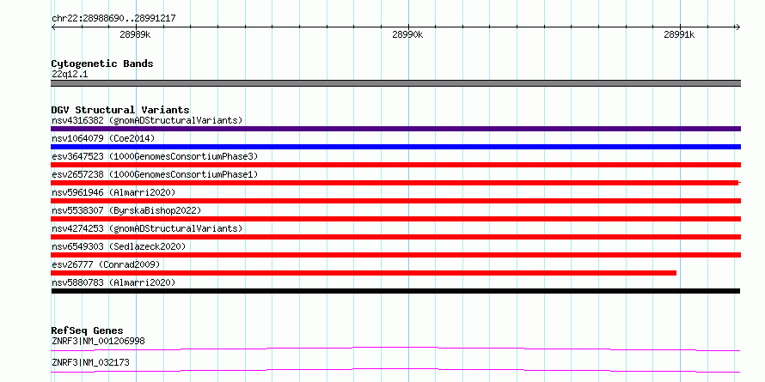Select the blue nsv1064079 variant bar
The image size is (765, 382).
(395, 147)
